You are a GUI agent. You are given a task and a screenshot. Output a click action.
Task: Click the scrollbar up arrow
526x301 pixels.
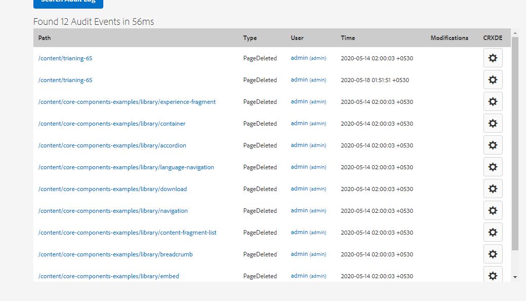pos(515,32)
